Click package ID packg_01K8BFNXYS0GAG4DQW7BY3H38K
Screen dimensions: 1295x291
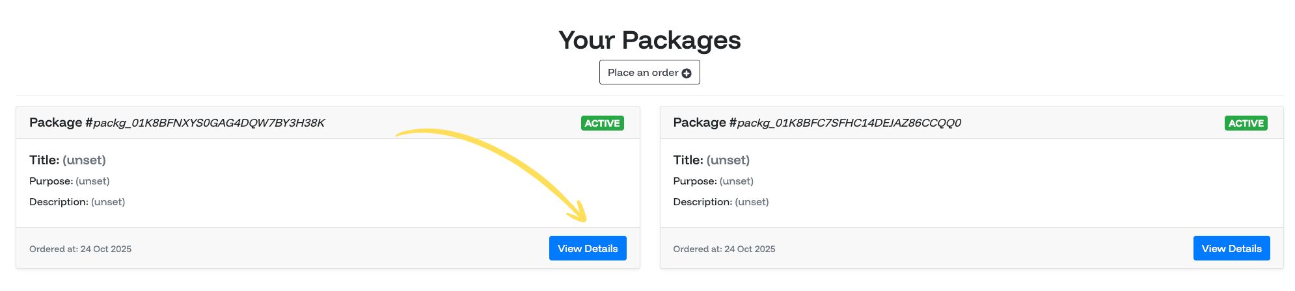point(209,123)
